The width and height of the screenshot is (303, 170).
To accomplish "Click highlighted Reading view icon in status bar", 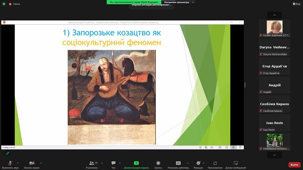I will tap(233, 147).
